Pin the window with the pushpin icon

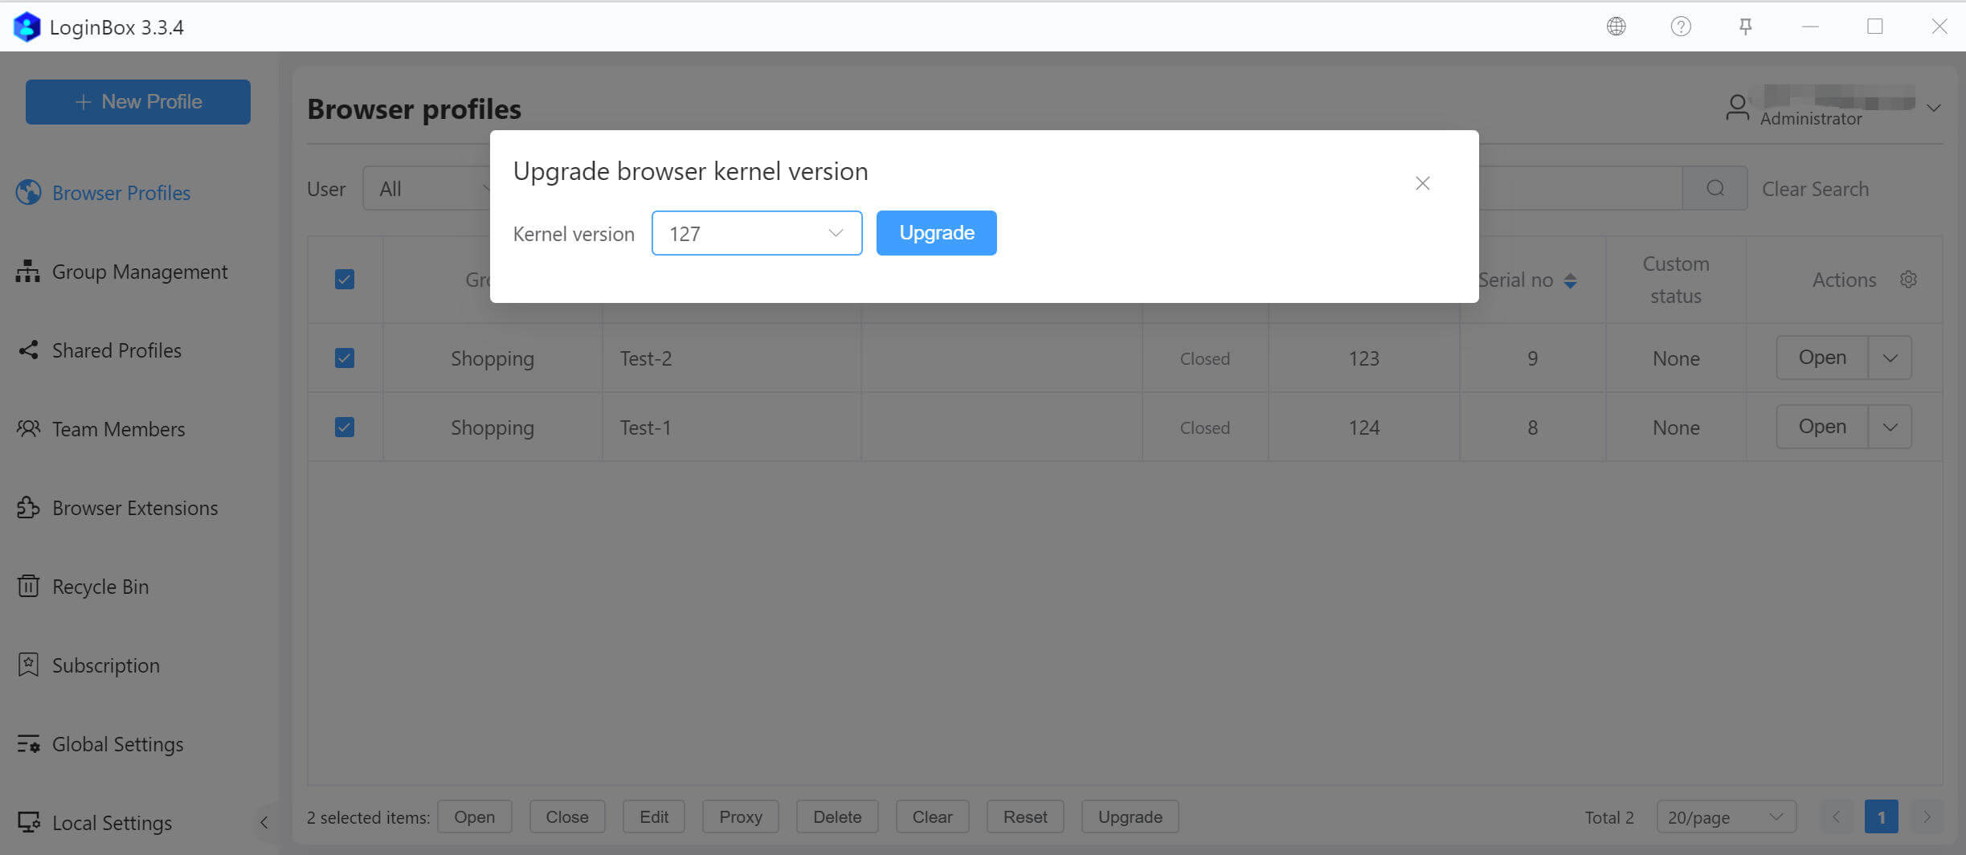[1745, 27]
